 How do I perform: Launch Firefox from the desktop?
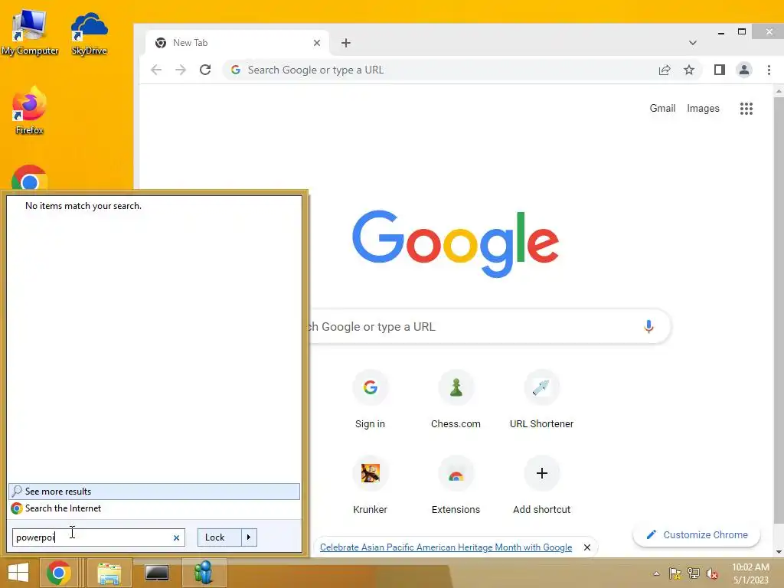pyautogui.click(x=29, y=111)
